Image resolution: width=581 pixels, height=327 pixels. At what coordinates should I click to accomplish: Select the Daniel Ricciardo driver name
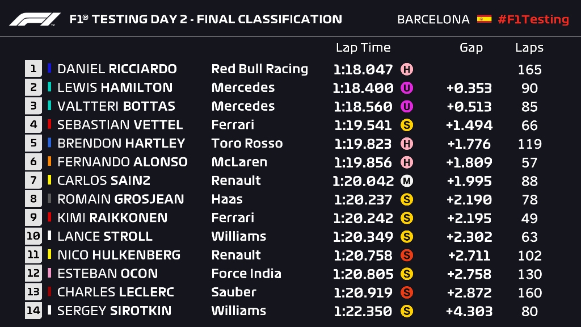117,69
